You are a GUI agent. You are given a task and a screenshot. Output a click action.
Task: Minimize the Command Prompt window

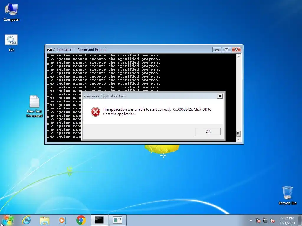point(217,50)
